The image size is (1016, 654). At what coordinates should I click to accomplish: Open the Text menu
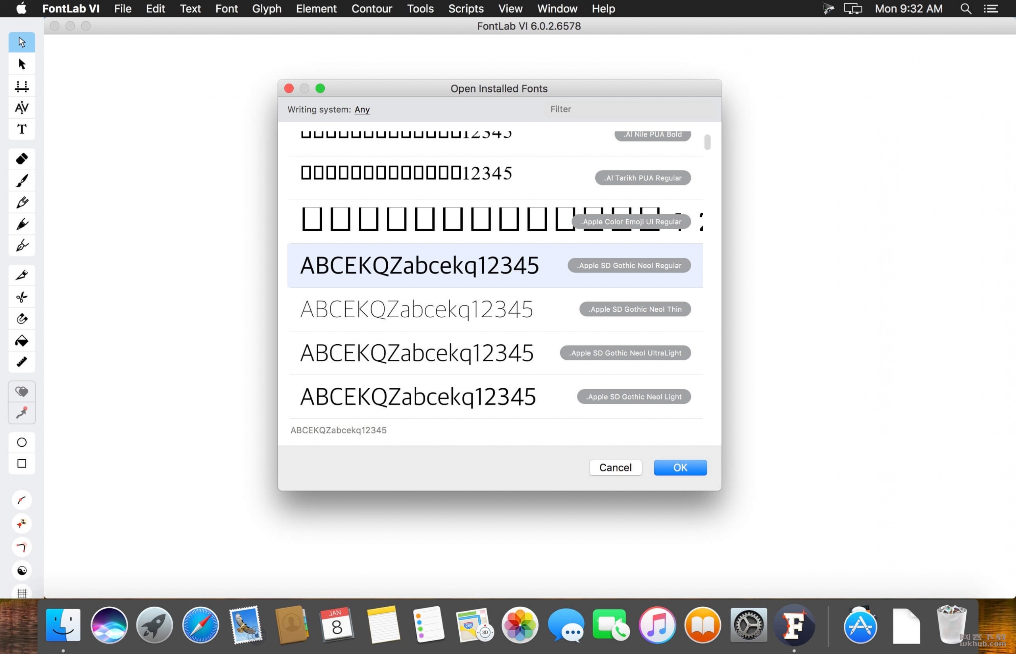pos(190,8)
